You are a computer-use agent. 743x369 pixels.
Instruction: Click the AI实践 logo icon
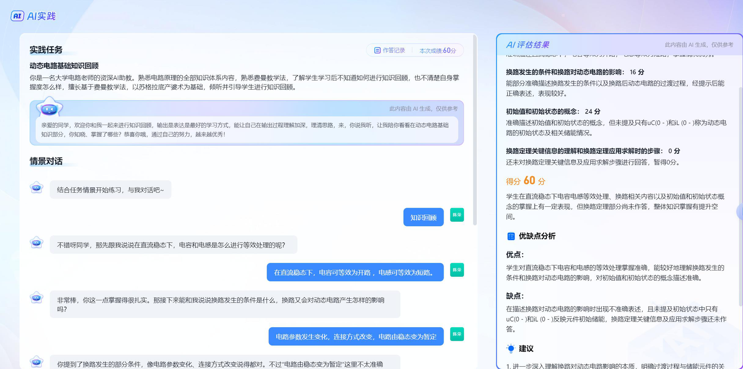(17, 16)
